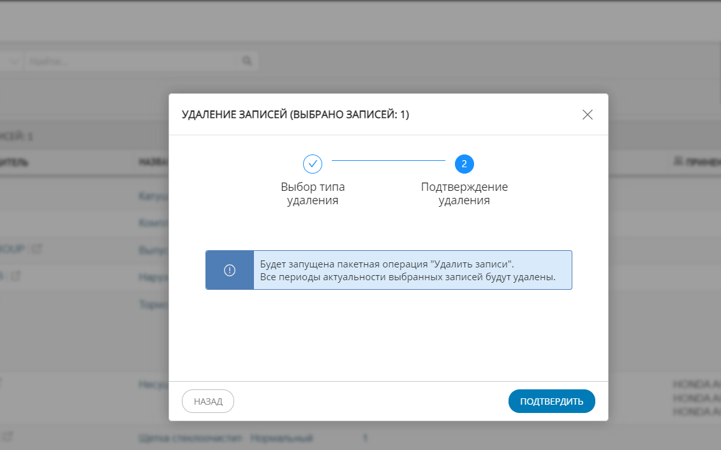721x450 pixels.
Task: Click the notice text about Удалить записи operation
Action: (x=408, y=271)
